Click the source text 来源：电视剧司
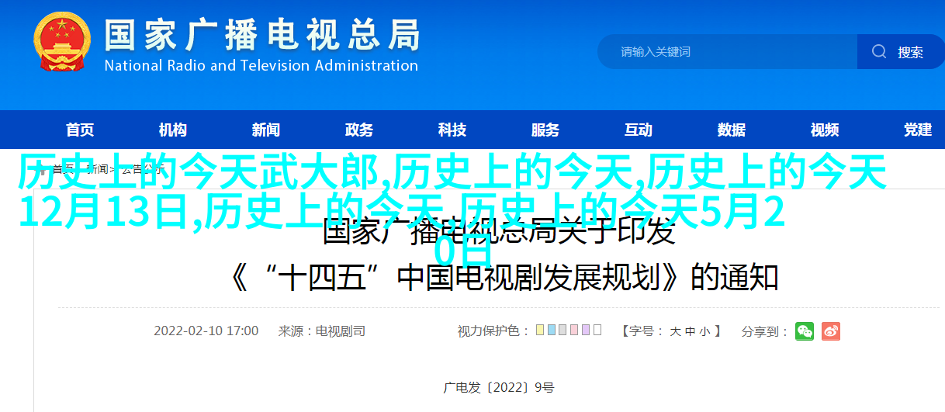Viewport: 945px width, 412px height. click(x=322, y=331)
